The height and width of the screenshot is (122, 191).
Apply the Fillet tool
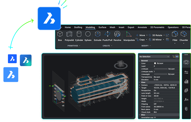(x=175, y=36)
